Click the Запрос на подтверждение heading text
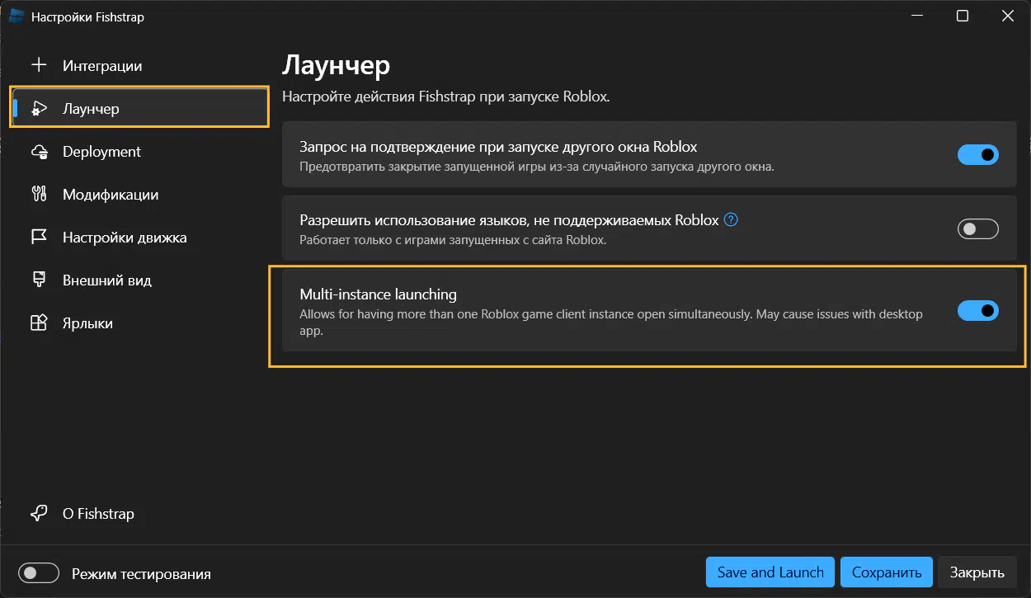The width and height of the screenshot is (1031, 598). [498, 147]
